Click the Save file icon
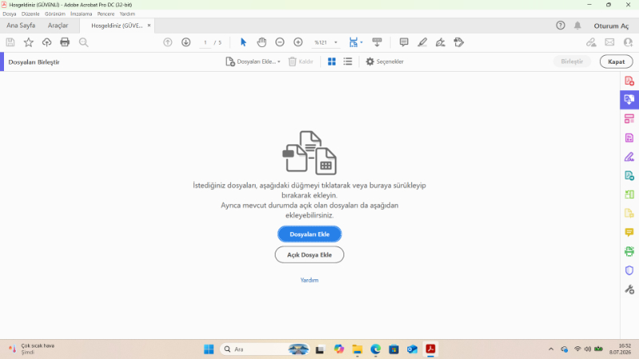The width and height of the screenshot is (639, 359). pyautogui.click(x=10, y=42)
